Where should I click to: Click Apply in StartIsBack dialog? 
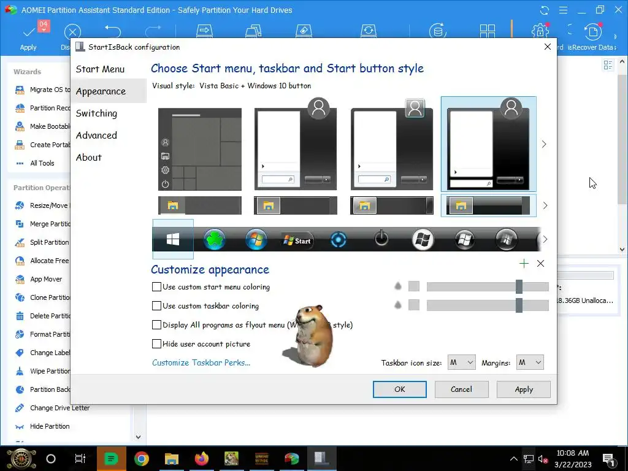pyautogui.click(x=524, y=389)
